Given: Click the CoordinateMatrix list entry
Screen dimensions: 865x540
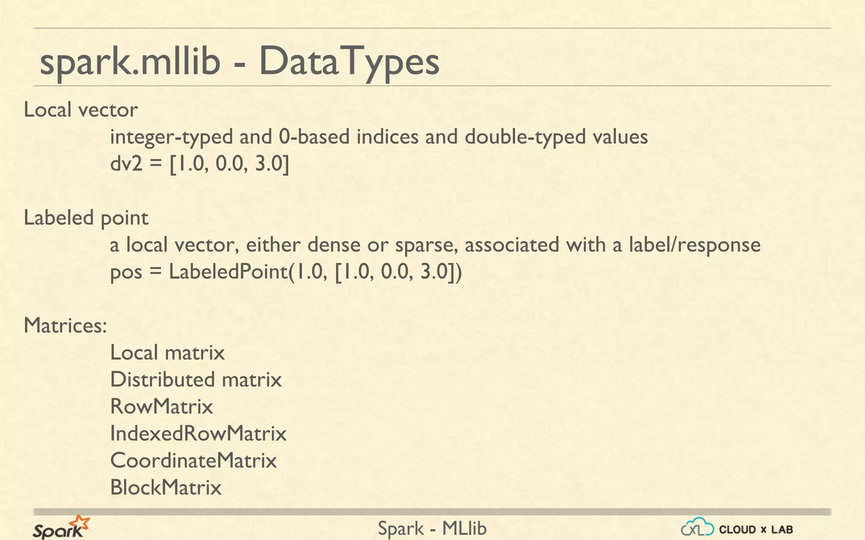Looking at the screenshot, I should click(193, 461).
